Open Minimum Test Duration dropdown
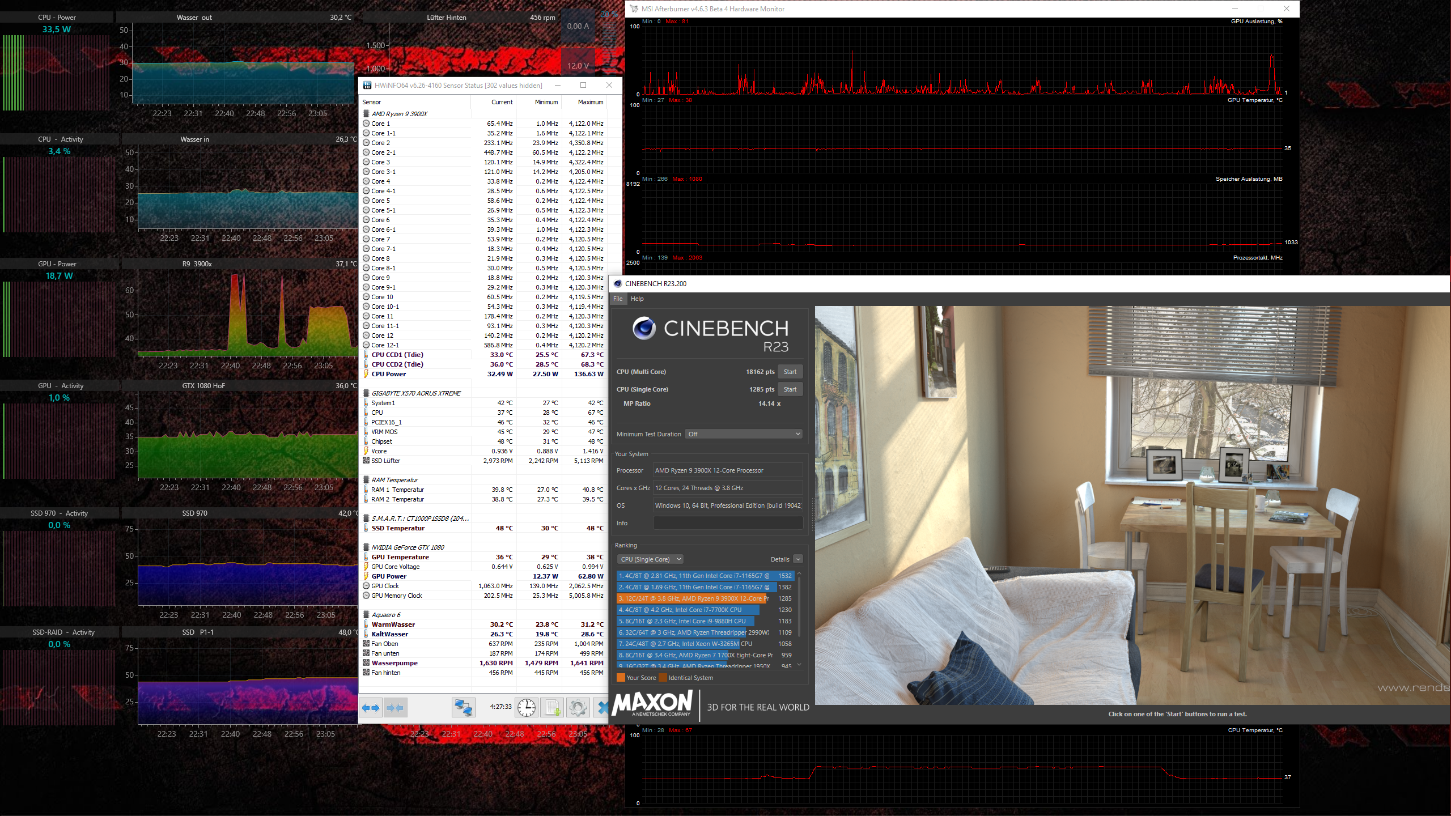This screenshot has width=1451, height=816. point(744,434)
